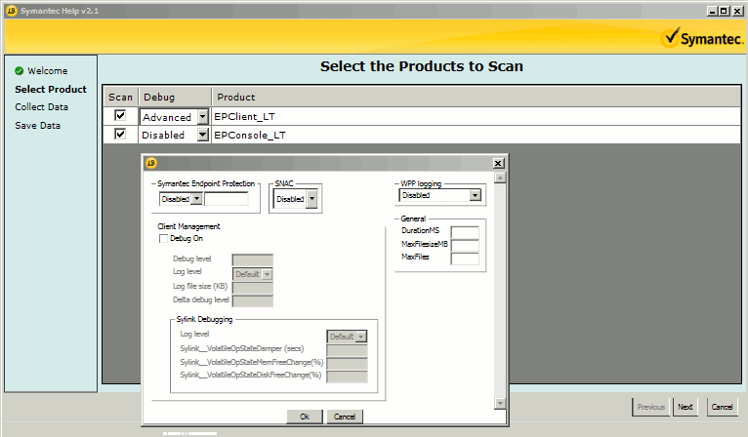Go to the Save Data step

(x=38, y=126)
